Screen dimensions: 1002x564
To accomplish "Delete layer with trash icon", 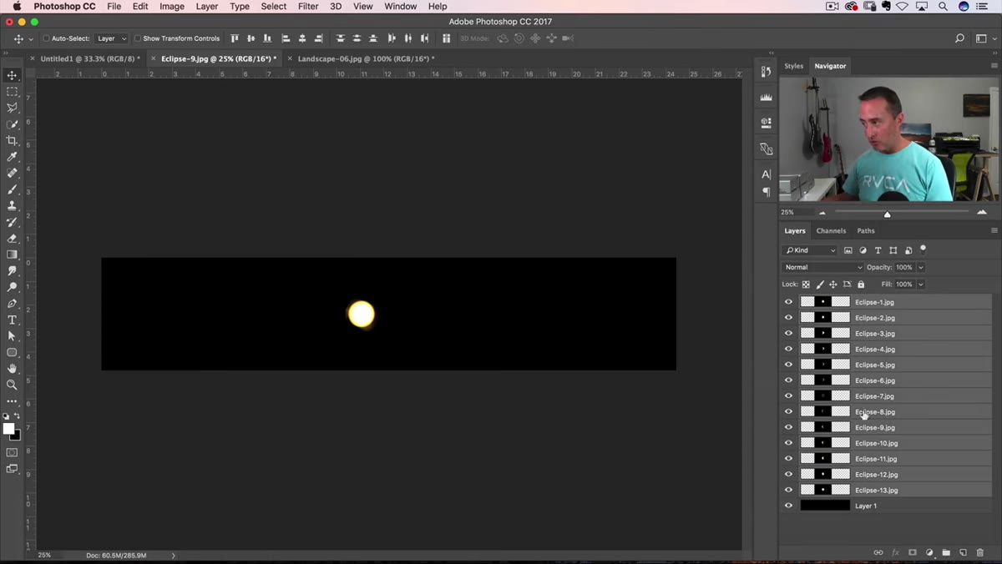I will coord(980,552).
